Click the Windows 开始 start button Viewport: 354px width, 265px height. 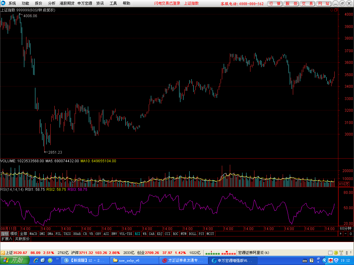pos(14,260)
